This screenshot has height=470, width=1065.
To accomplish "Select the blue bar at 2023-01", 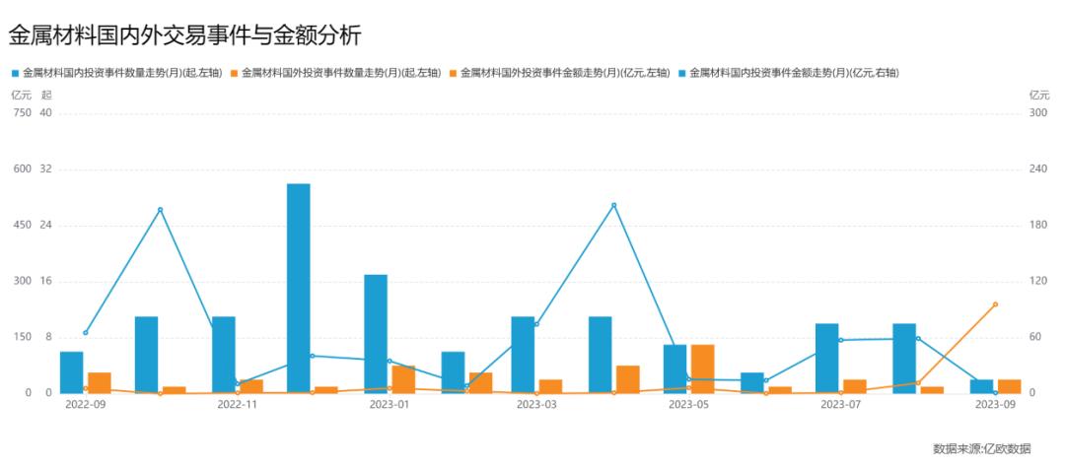I will pos(375,333).
